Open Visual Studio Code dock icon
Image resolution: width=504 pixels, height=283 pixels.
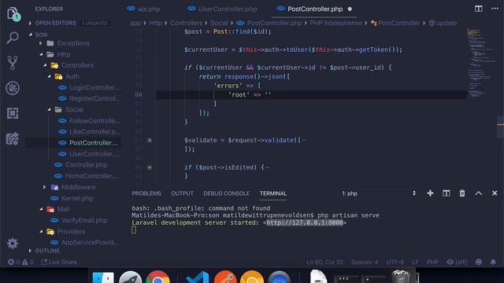198,277
